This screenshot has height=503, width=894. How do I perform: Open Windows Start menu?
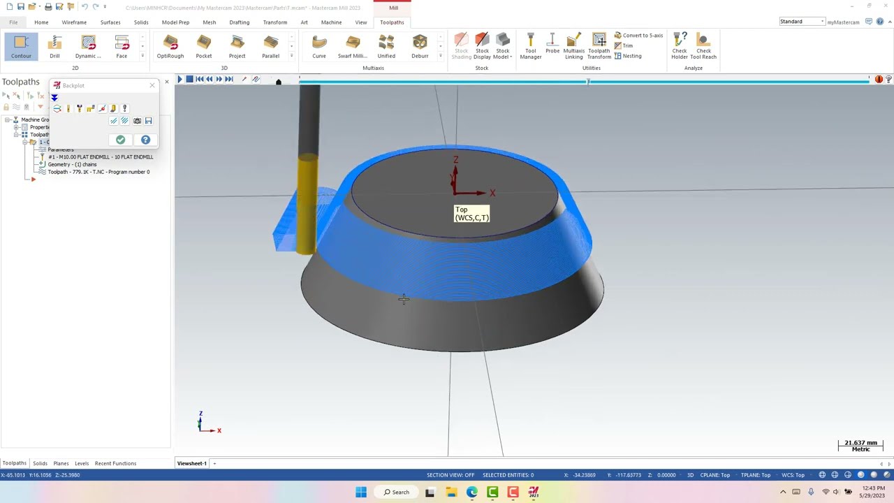361,492
